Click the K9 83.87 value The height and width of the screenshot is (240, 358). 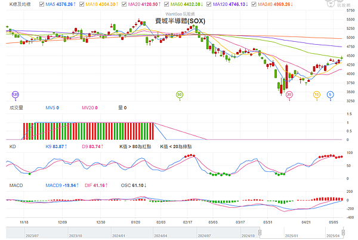(x=56, y=146)
